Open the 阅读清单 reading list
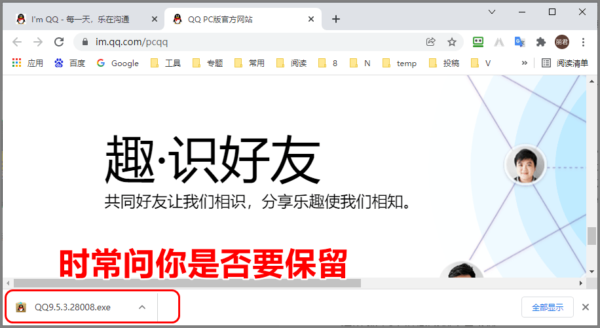This screenshot has width=600, height=328. pyautogui.click(x=565, y=63)
